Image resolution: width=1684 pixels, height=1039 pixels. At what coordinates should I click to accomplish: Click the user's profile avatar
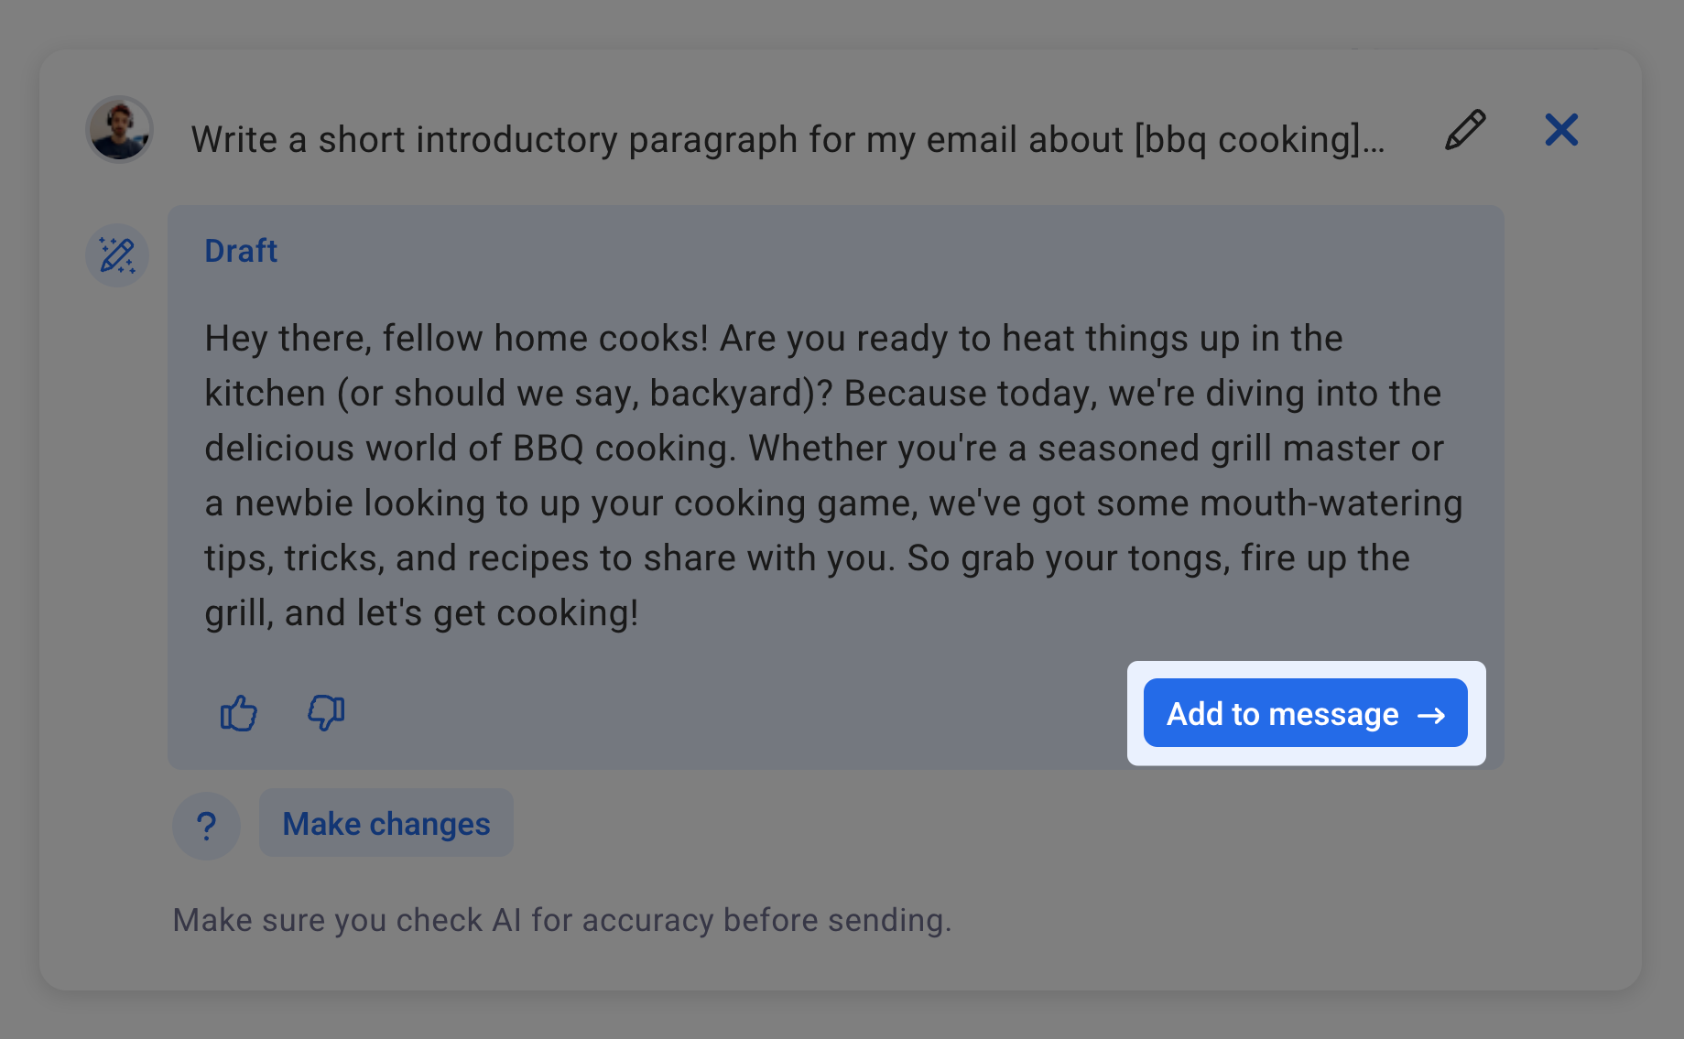(x=118, y=129)
